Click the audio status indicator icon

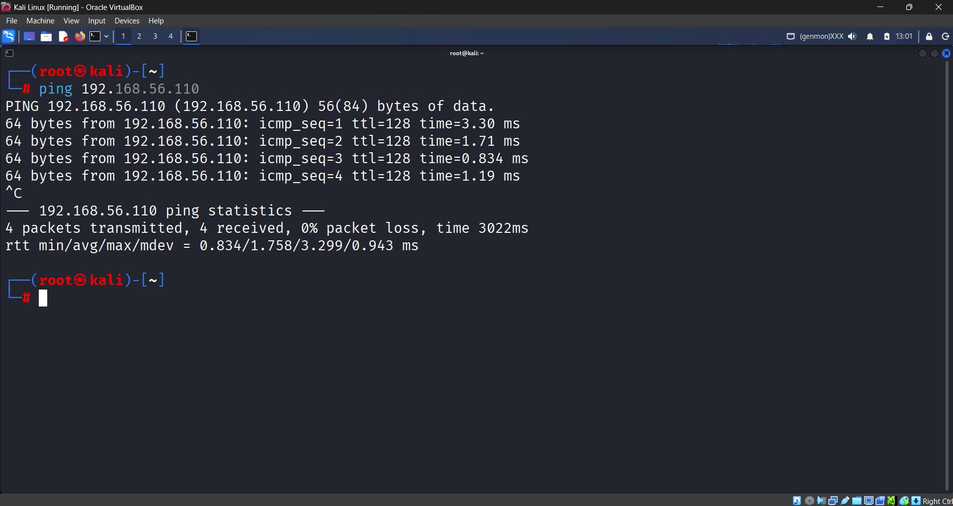pyautogui.click(x=821, y=501)
